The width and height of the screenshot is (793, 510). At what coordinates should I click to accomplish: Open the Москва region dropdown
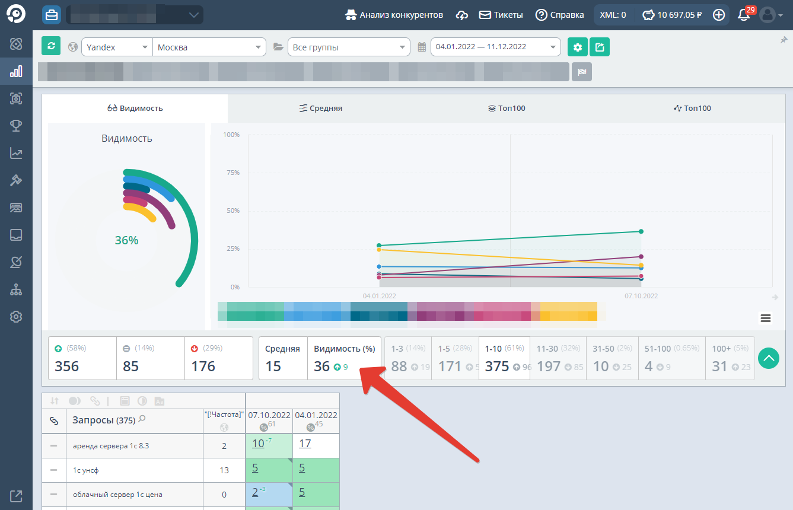(209, 47)
